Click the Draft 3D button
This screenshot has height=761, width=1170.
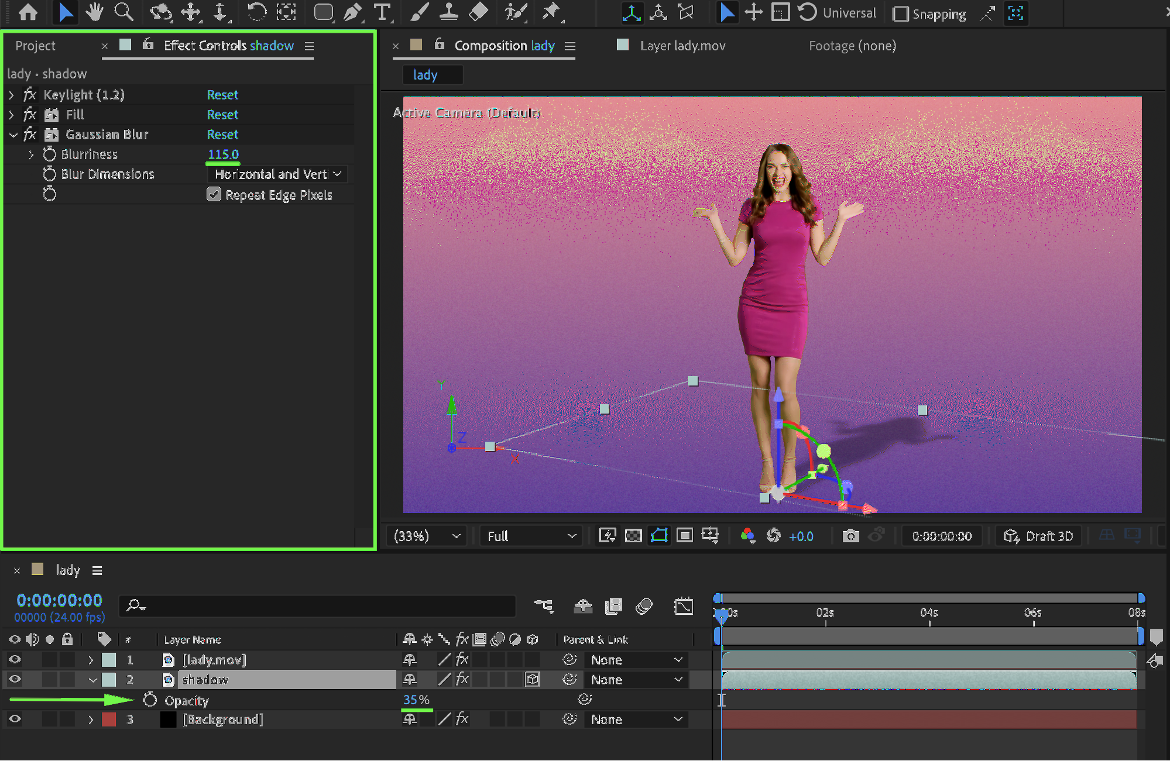[1039, 536]
